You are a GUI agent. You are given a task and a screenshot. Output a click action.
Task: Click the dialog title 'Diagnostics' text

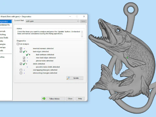[26, 17]
